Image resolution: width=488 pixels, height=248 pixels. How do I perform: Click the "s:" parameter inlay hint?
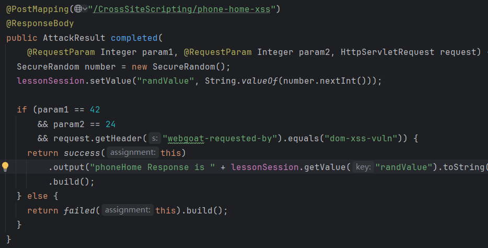(155, 139)
